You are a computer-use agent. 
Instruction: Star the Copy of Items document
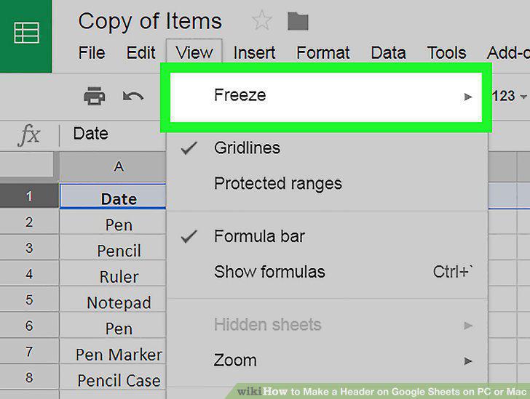[x=262, y=20]
